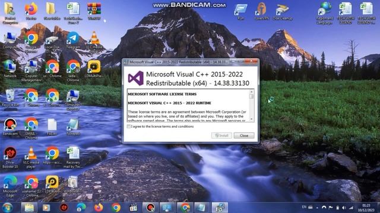Open File Explorer from the taskbar
The height and width of the screenshot is (213, 380).
[29, 208]
